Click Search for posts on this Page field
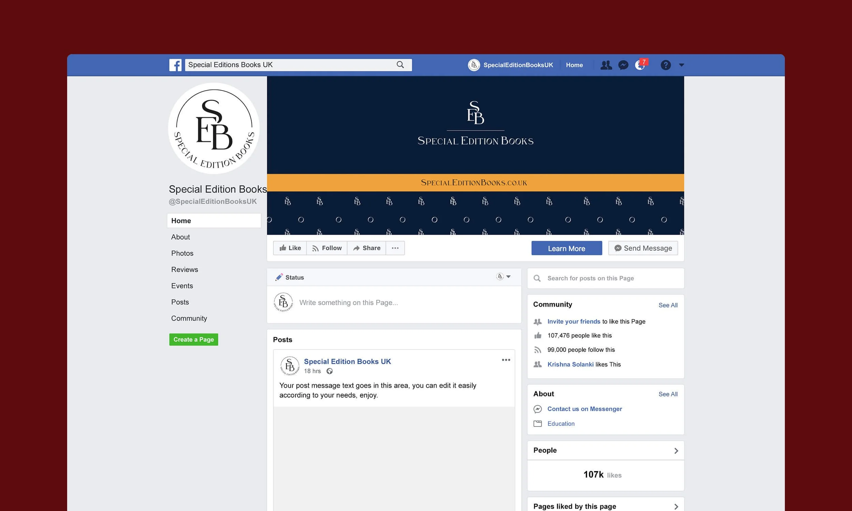Screen dimensions: 852x511 click(x=605, y=278)
